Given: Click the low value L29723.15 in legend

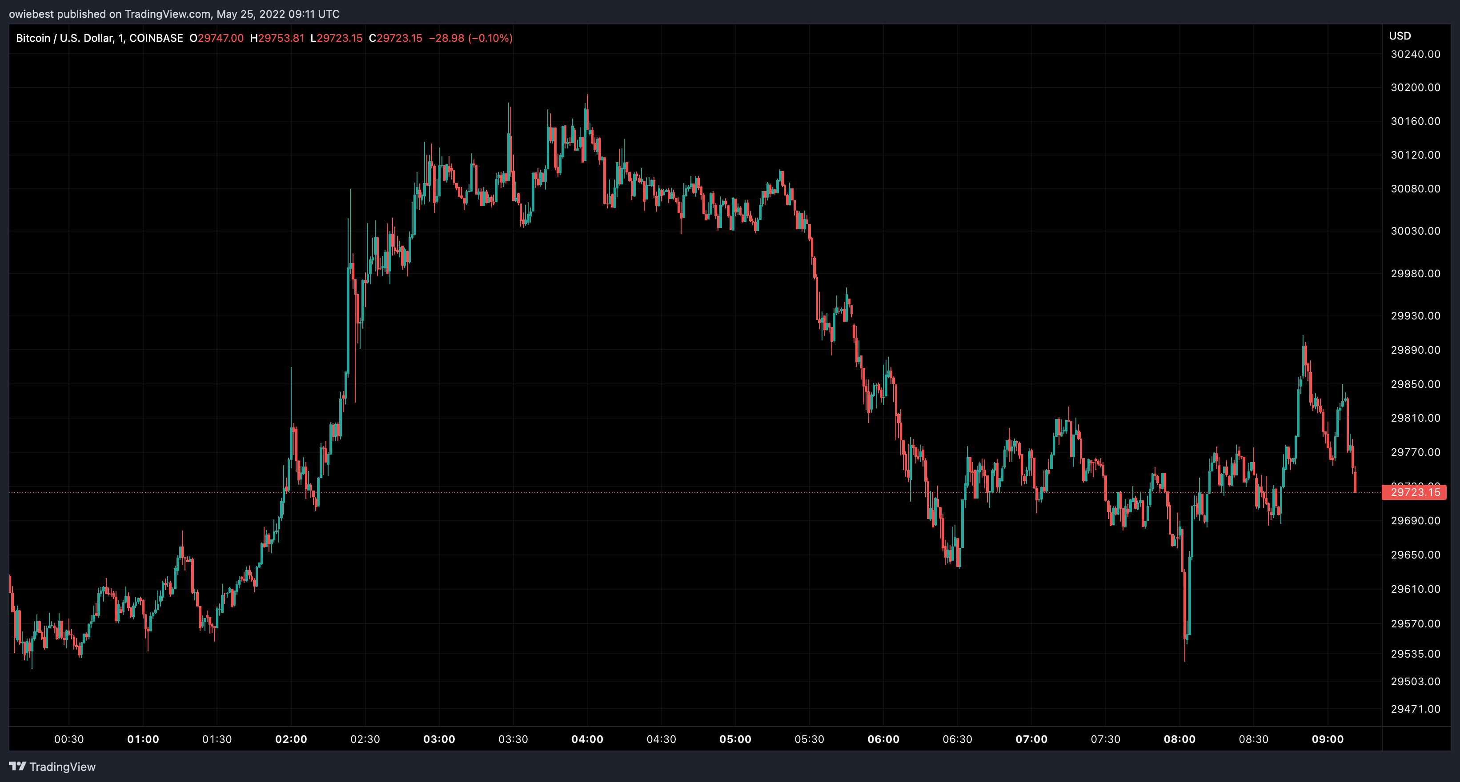Looking at the screenshot, I should [x=336, y=38].
